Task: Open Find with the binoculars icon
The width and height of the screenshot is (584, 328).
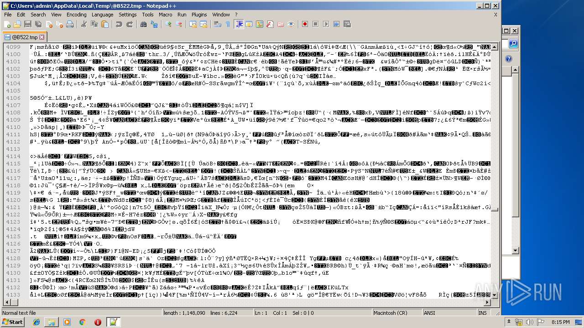Action: coord(144,24)
